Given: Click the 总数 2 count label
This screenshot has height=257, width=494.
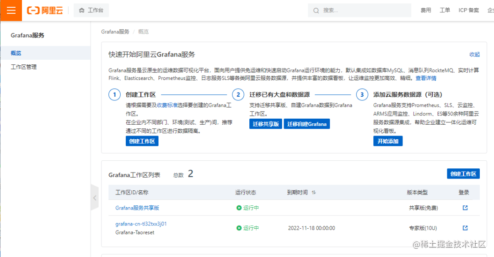Looking at the screenshot, I should pos(183,174).
